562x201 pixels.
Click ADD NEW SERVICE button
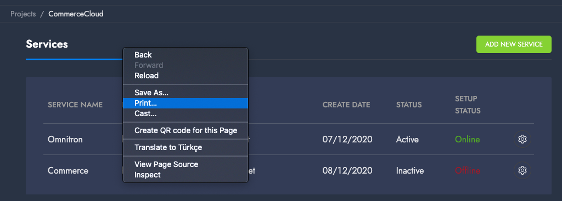(x=514, y=44)
